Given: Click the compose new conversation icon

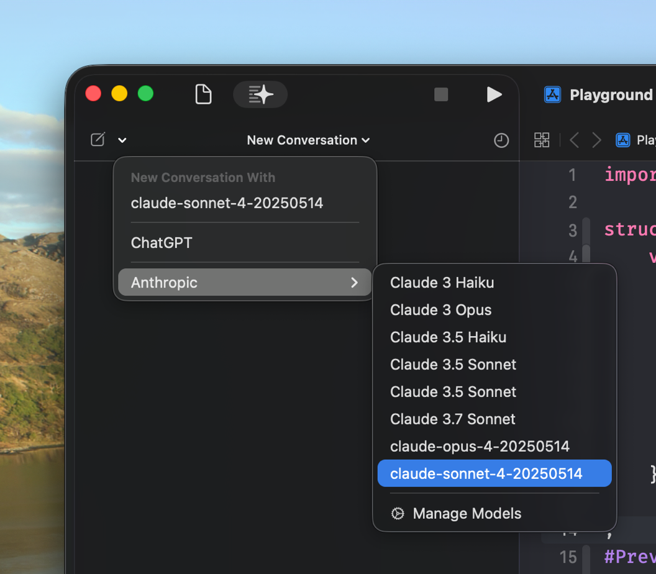Looking at the screenshot, I should point(98,139).
